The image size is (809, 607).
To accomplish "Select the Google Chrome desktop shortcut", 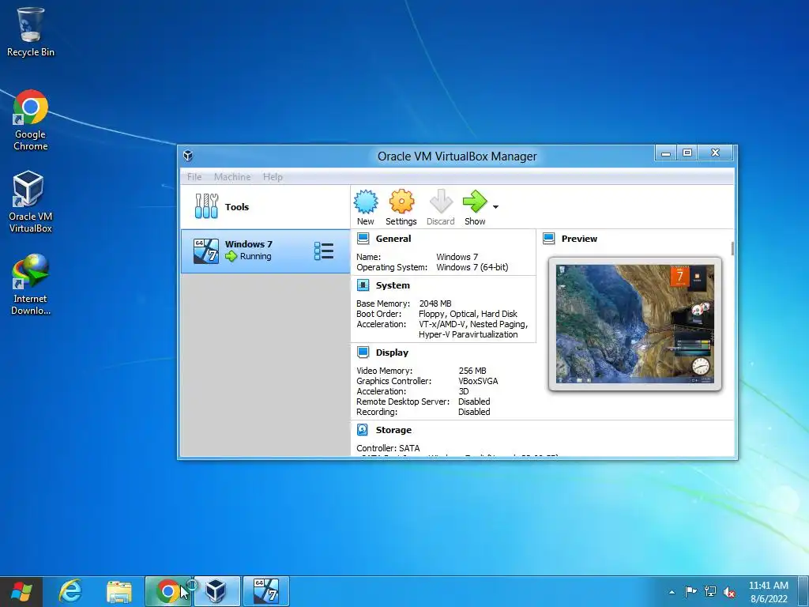I will (x=31, y=120).
